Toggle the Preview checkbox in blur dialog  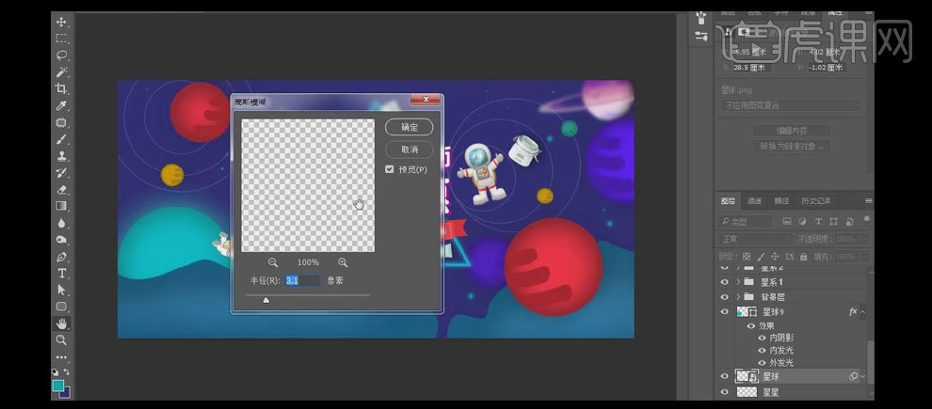(390, 169)
